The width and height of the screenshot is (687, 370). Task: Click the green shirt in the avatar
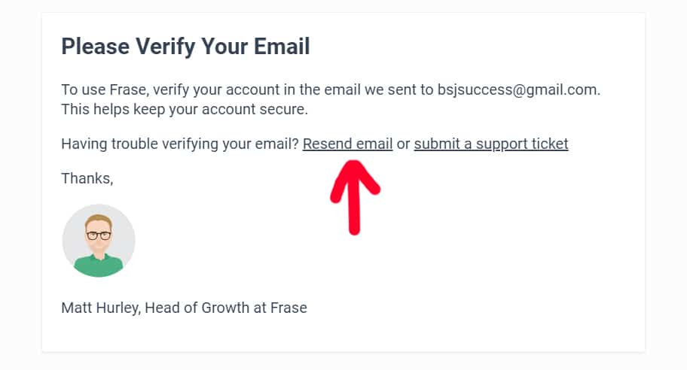pos(99,265)
